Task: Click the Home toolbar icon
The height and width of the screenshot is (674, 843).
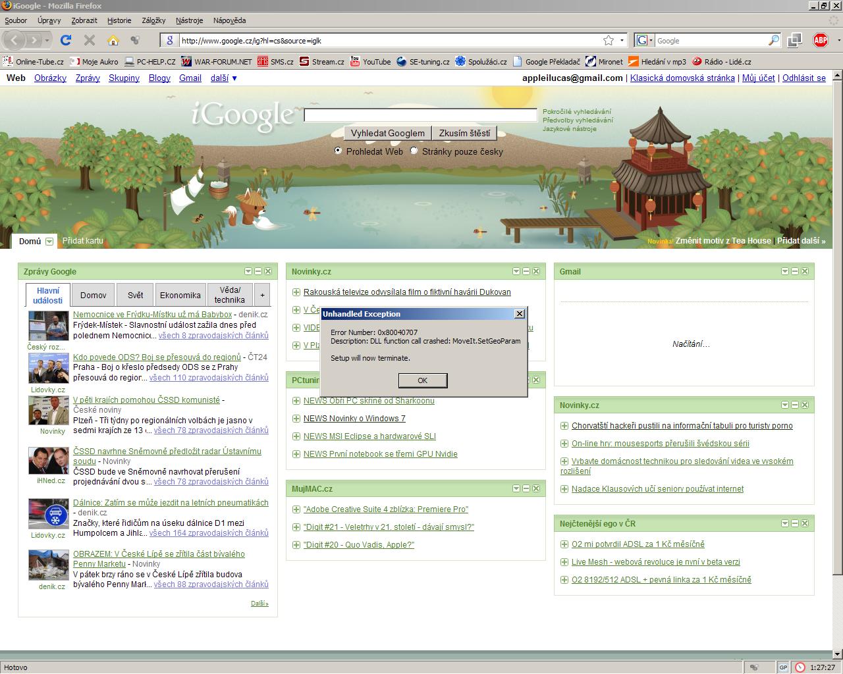Action: (x=113, y=40)
